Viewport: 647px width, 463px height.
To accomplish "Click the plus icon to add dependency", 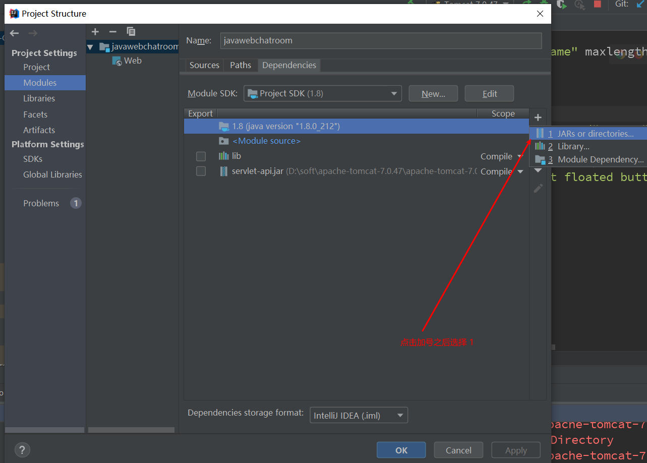I will pos(538,118).
